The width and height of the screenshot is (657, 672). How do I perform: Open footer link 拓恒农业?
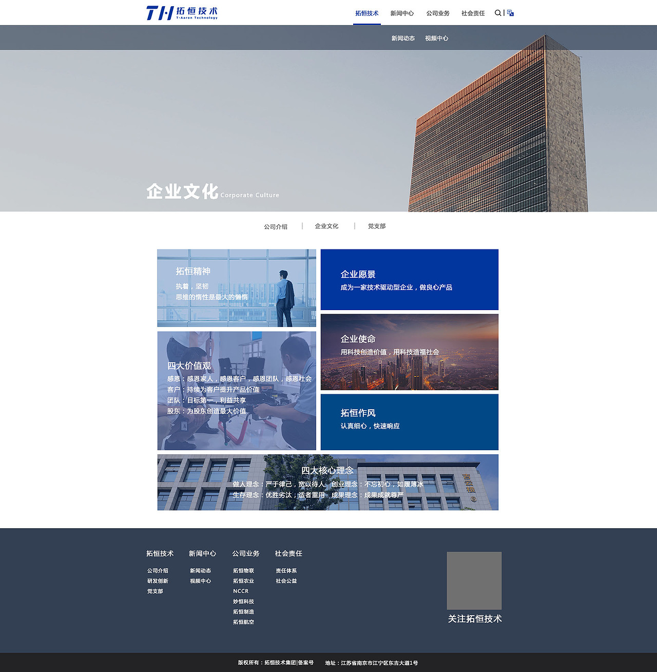point(244,581)
